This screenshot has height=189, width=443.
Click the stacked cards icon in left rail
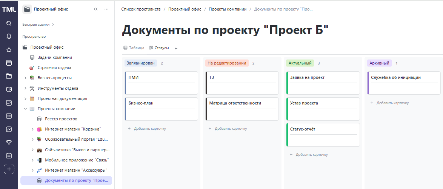click(x=9, y=63)
